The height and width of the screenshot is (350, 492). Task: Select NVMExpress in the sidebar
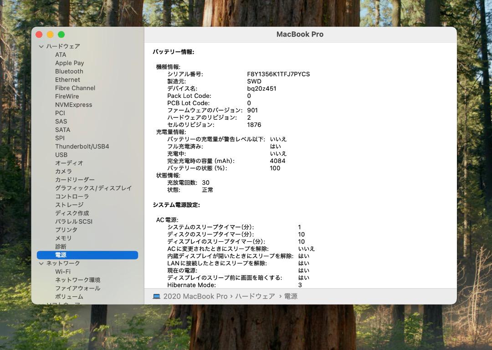tap(73, 105)
